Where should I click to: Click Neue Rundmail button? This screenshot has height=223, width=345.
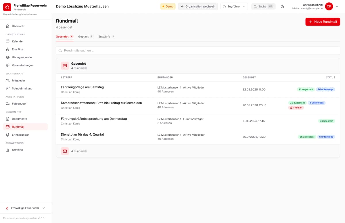tap(323, 22)
